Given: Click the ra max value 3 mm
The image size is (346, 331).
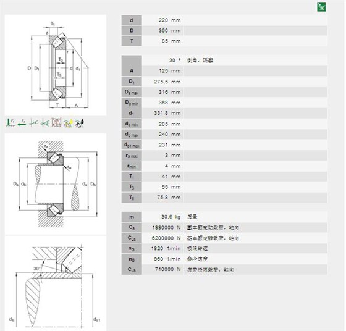Looking at the screenshot, I should 172,155.
